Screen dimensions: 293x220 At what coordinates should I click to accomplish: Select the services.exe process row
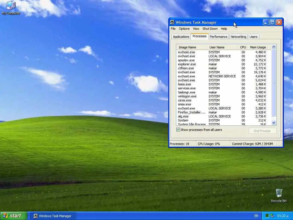click(x=222, y=88)
